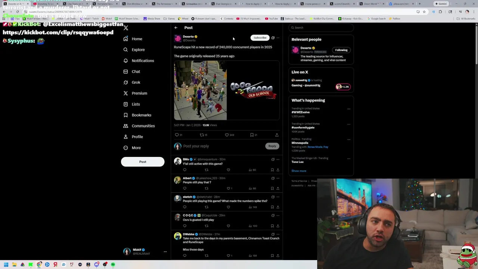
Task: Share the DWebbs reply
Action: pyautogui.click(x=278, y=256)
